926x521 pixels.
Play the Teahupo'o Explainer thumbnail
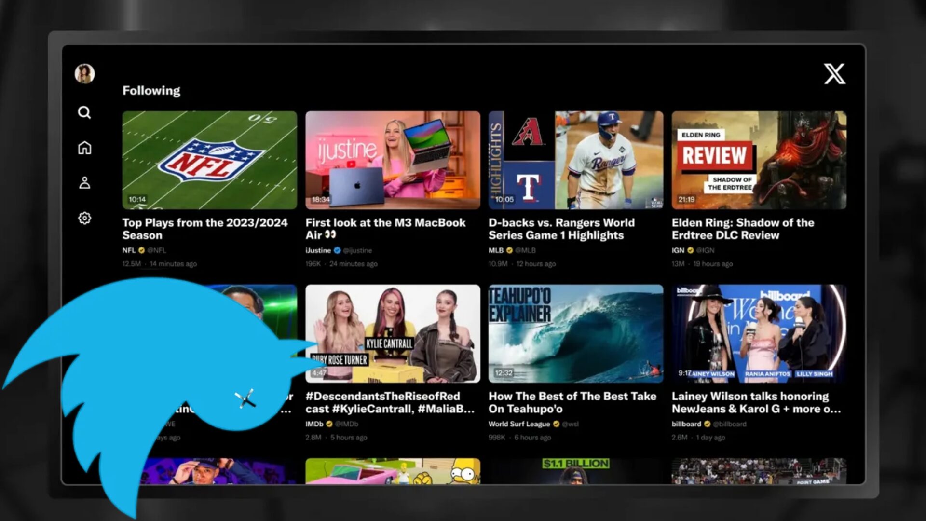[x=575, y=333]
